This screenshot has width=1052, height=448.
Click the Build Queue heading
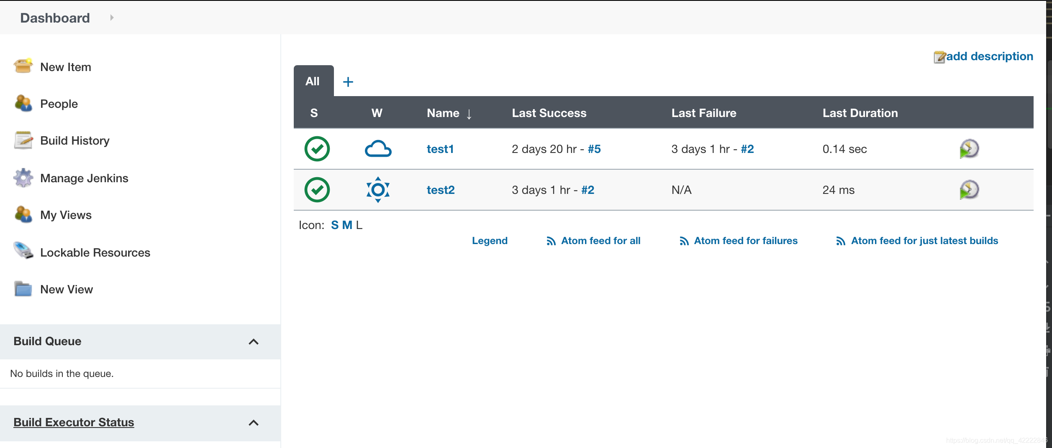[47, 341]
